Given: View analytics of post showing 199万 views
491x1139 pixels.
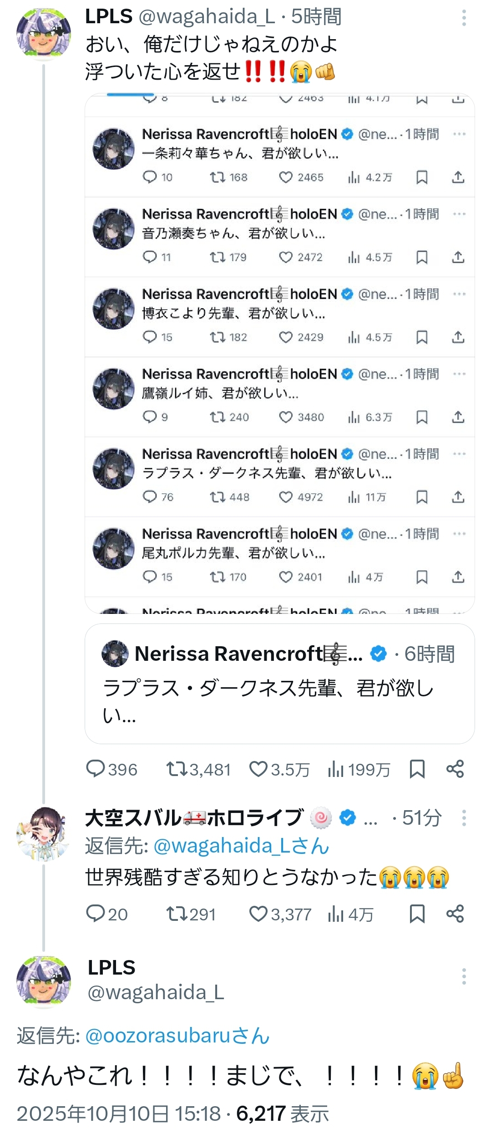Looking at the screenshot, I should pos(336,769).
